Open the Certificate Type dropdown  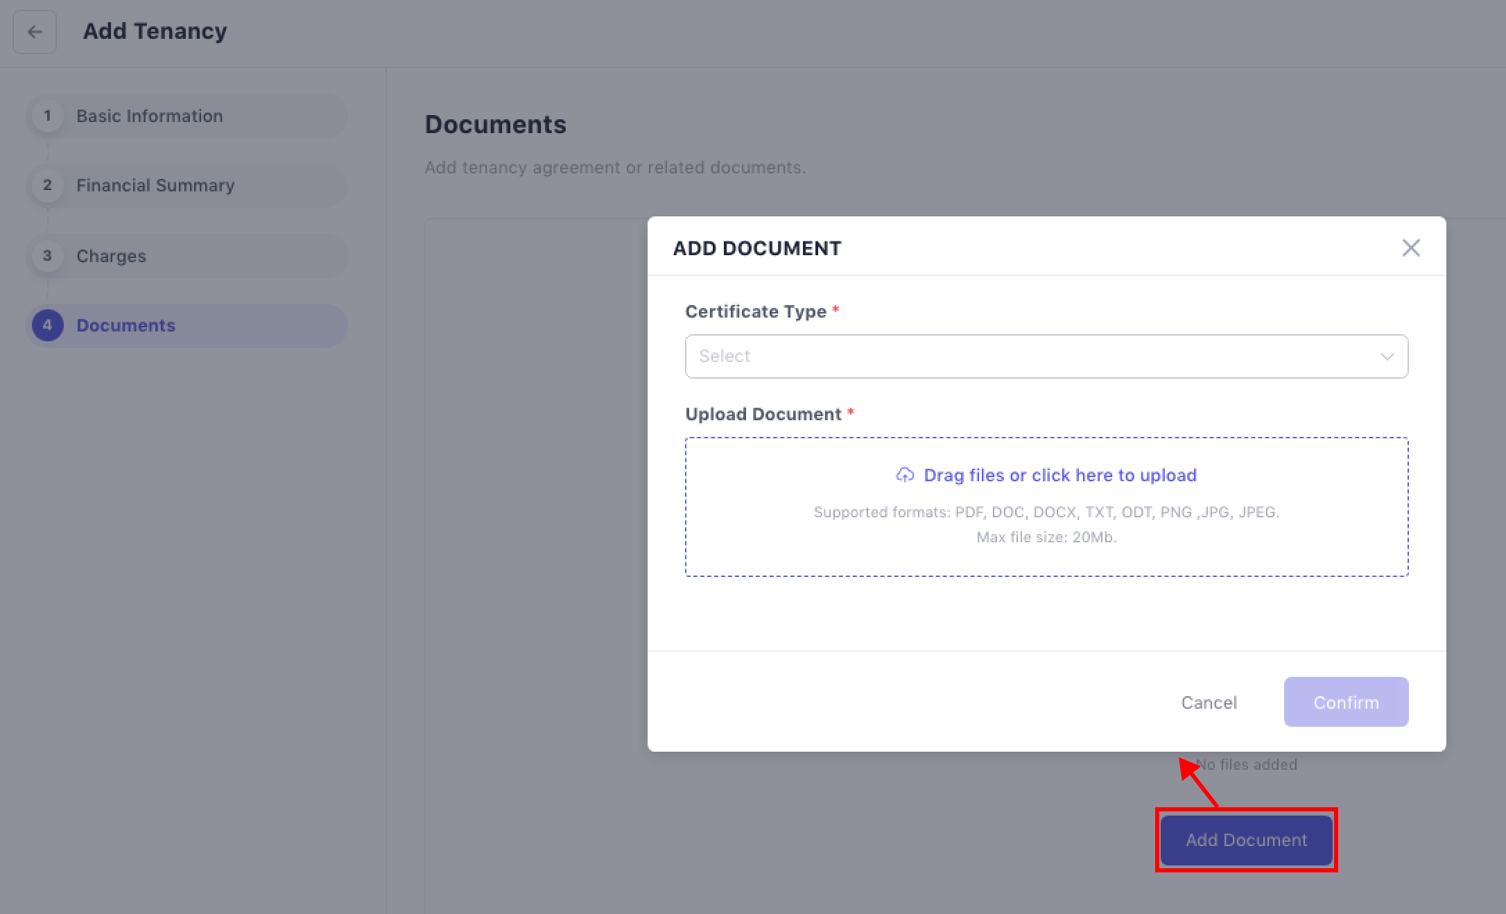click(x=1046, y=356)
